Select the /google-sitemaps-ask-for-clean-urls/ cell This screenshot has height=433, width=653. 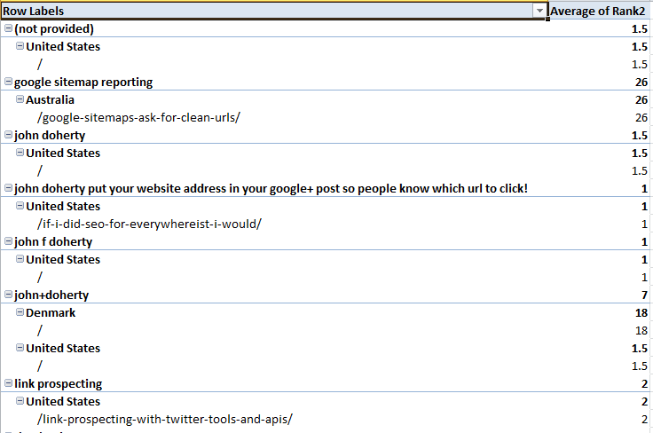pos(138,117)
